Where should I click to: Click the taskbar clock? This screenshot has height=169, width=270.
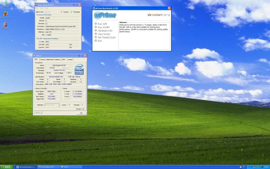point(266,167)
